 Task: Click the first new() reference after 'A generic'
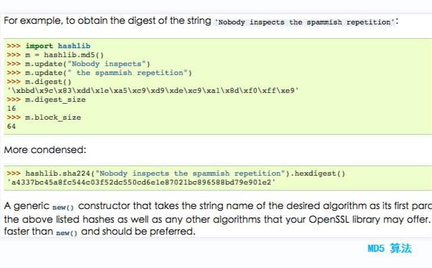tap(63, 207)
